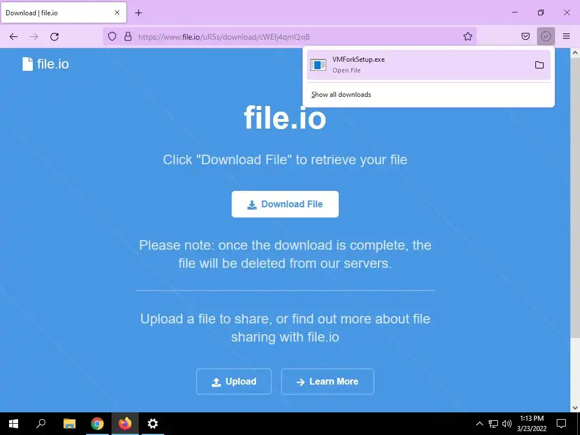View site security via padlock icon
Screen dimensions: 580x435
pyautogui.click(x=128, y=36)
